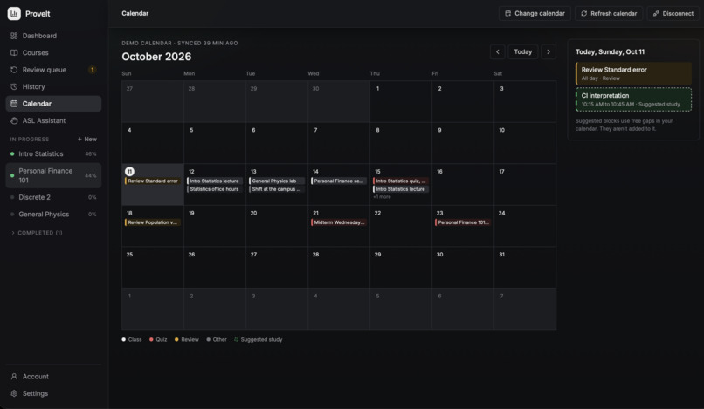704x409 pixels.
Task: Click the Settings gear icon
Action: tap(14, 393)
